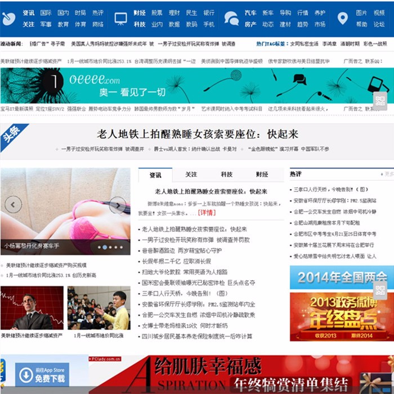Select the last slideshow dot
The image size is (394, 394).
point(122,247)
